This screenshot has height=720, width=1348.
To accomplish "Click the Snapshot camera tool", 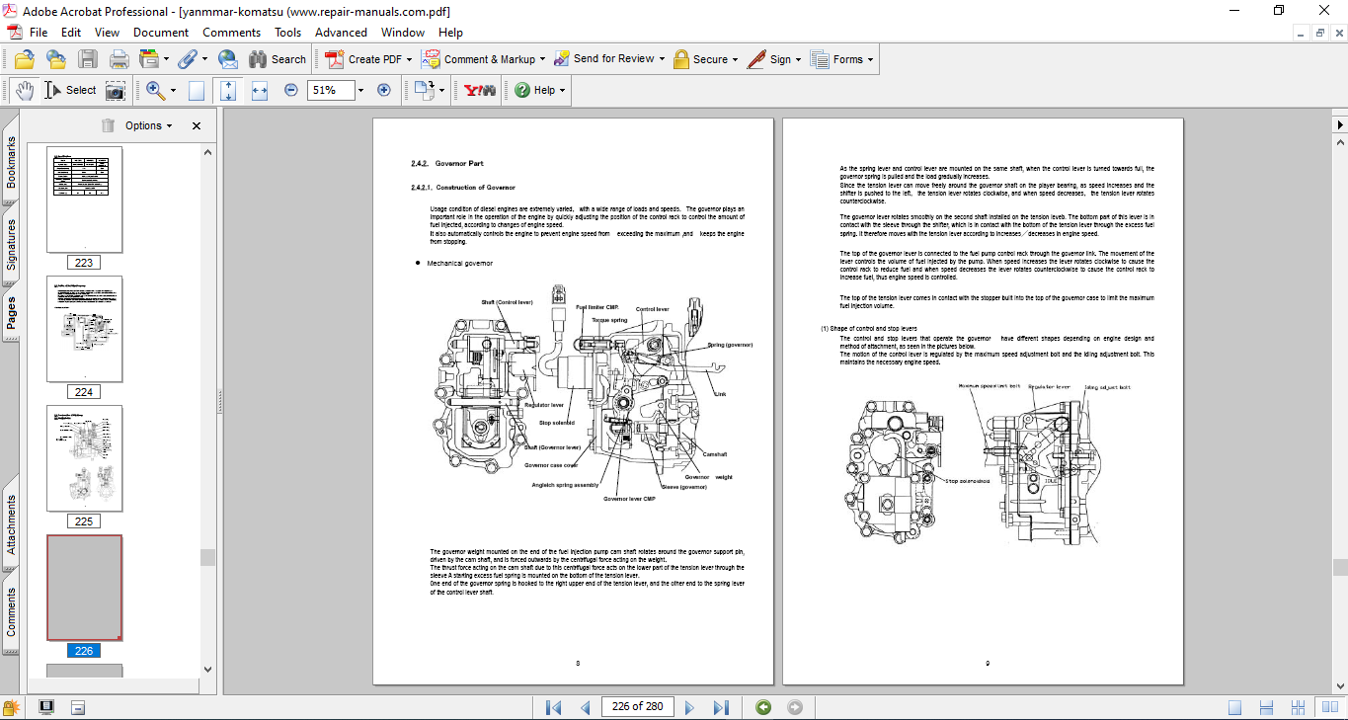I will click(116, 90).
